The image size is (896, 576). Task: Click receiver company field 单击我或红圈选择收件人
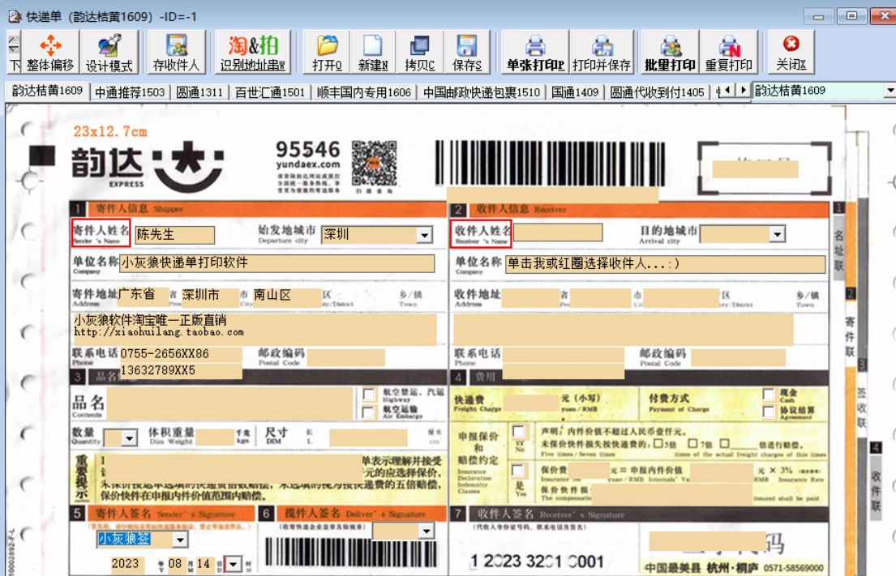coord(666,264)
